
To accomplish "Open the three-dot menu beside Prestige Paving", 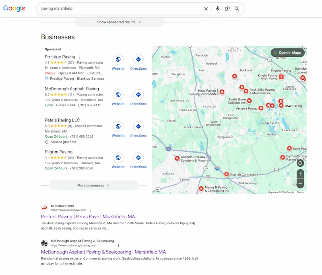I will point(79,57).
